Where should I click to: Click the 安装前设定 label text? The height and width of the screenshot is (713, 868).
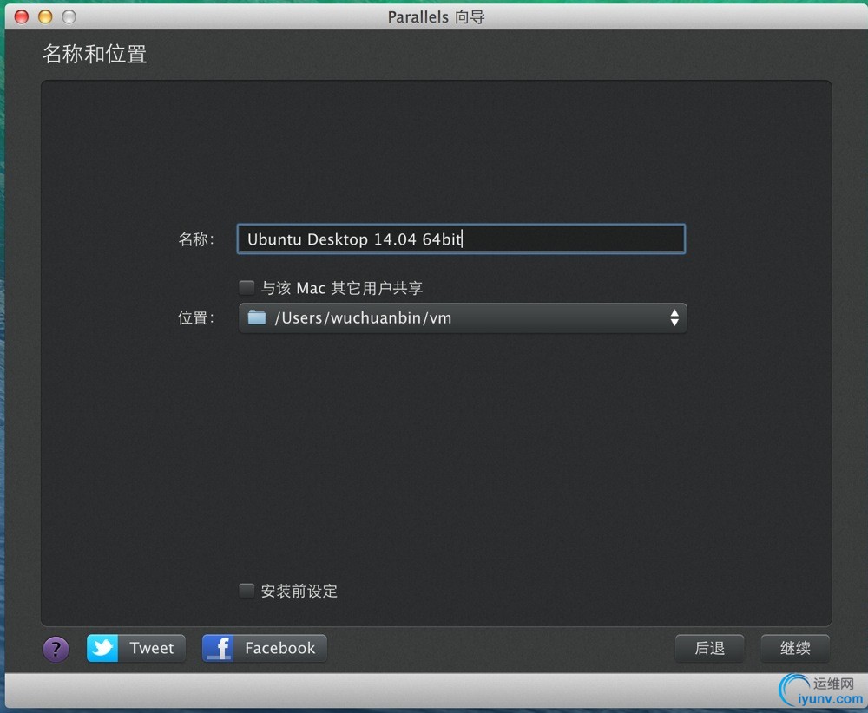[299, 591]
